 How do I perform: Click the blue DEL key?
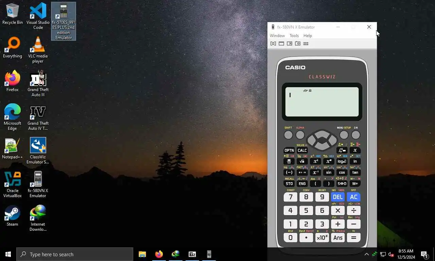pyautogui.click(x=338, y=197)
